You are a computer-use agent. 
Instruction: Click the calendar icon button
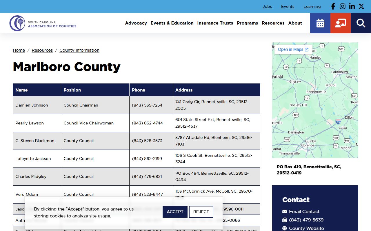320,23
